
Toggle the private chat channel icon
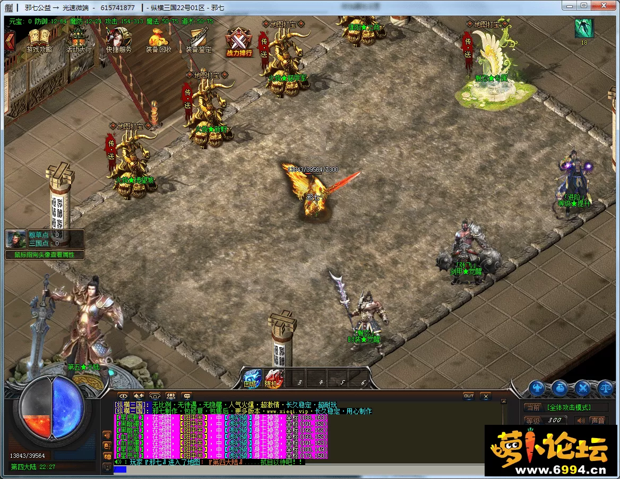107,446
